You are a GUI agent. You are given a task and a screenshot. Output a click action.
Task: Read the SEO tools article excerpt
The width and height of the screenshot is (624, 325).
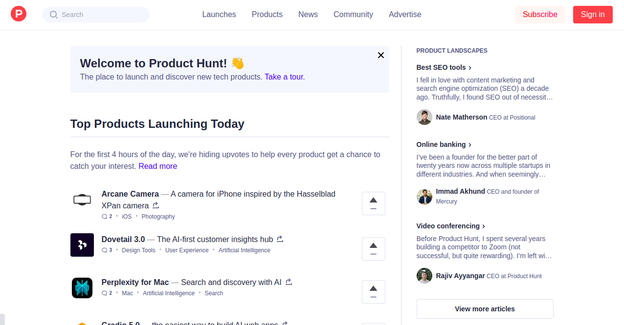(x=485, y=89)
